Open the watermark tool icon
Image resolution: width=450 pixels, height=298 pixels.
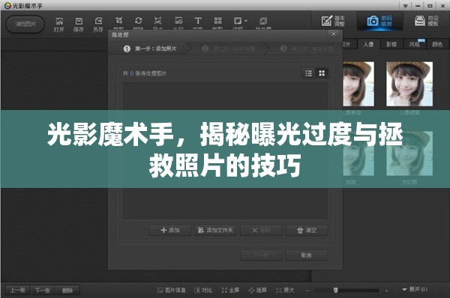178,21
